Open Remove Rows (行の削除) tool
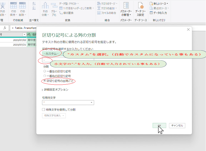This screenshot has height=151, width=206. point(22,9)
